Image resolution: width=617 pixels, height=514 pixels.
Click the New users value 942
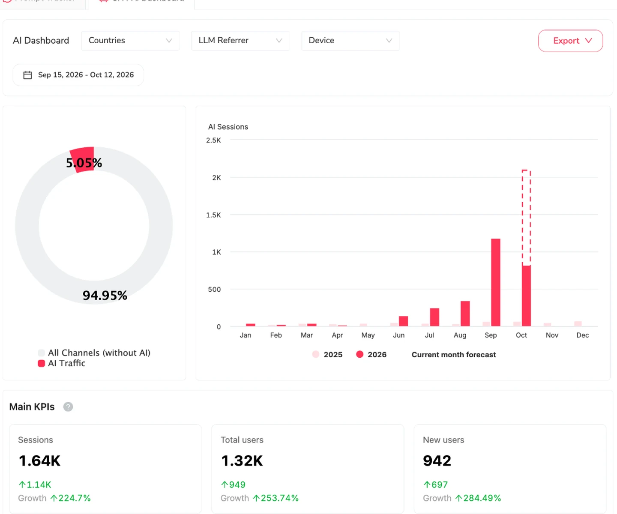[437, 460]
